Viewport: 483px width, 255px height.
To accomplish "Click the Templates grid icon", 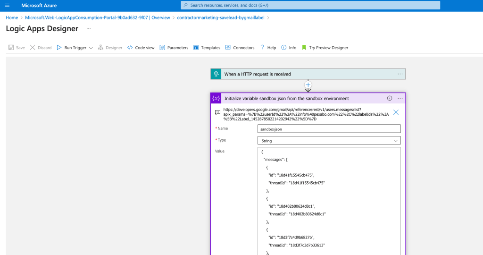I will pyautogui.click(x=196, y=48).
